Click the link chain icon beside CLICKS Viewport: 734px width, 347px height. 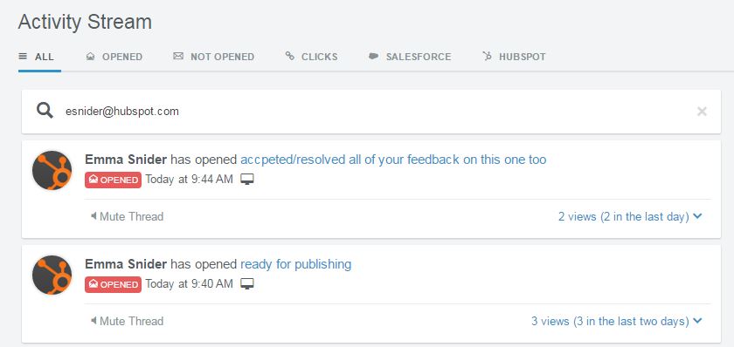click(290, 56)
